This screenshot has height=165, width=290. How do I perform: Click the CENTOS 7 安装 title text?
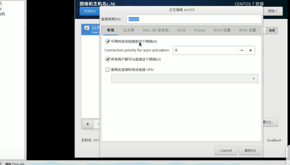point(249,4)
